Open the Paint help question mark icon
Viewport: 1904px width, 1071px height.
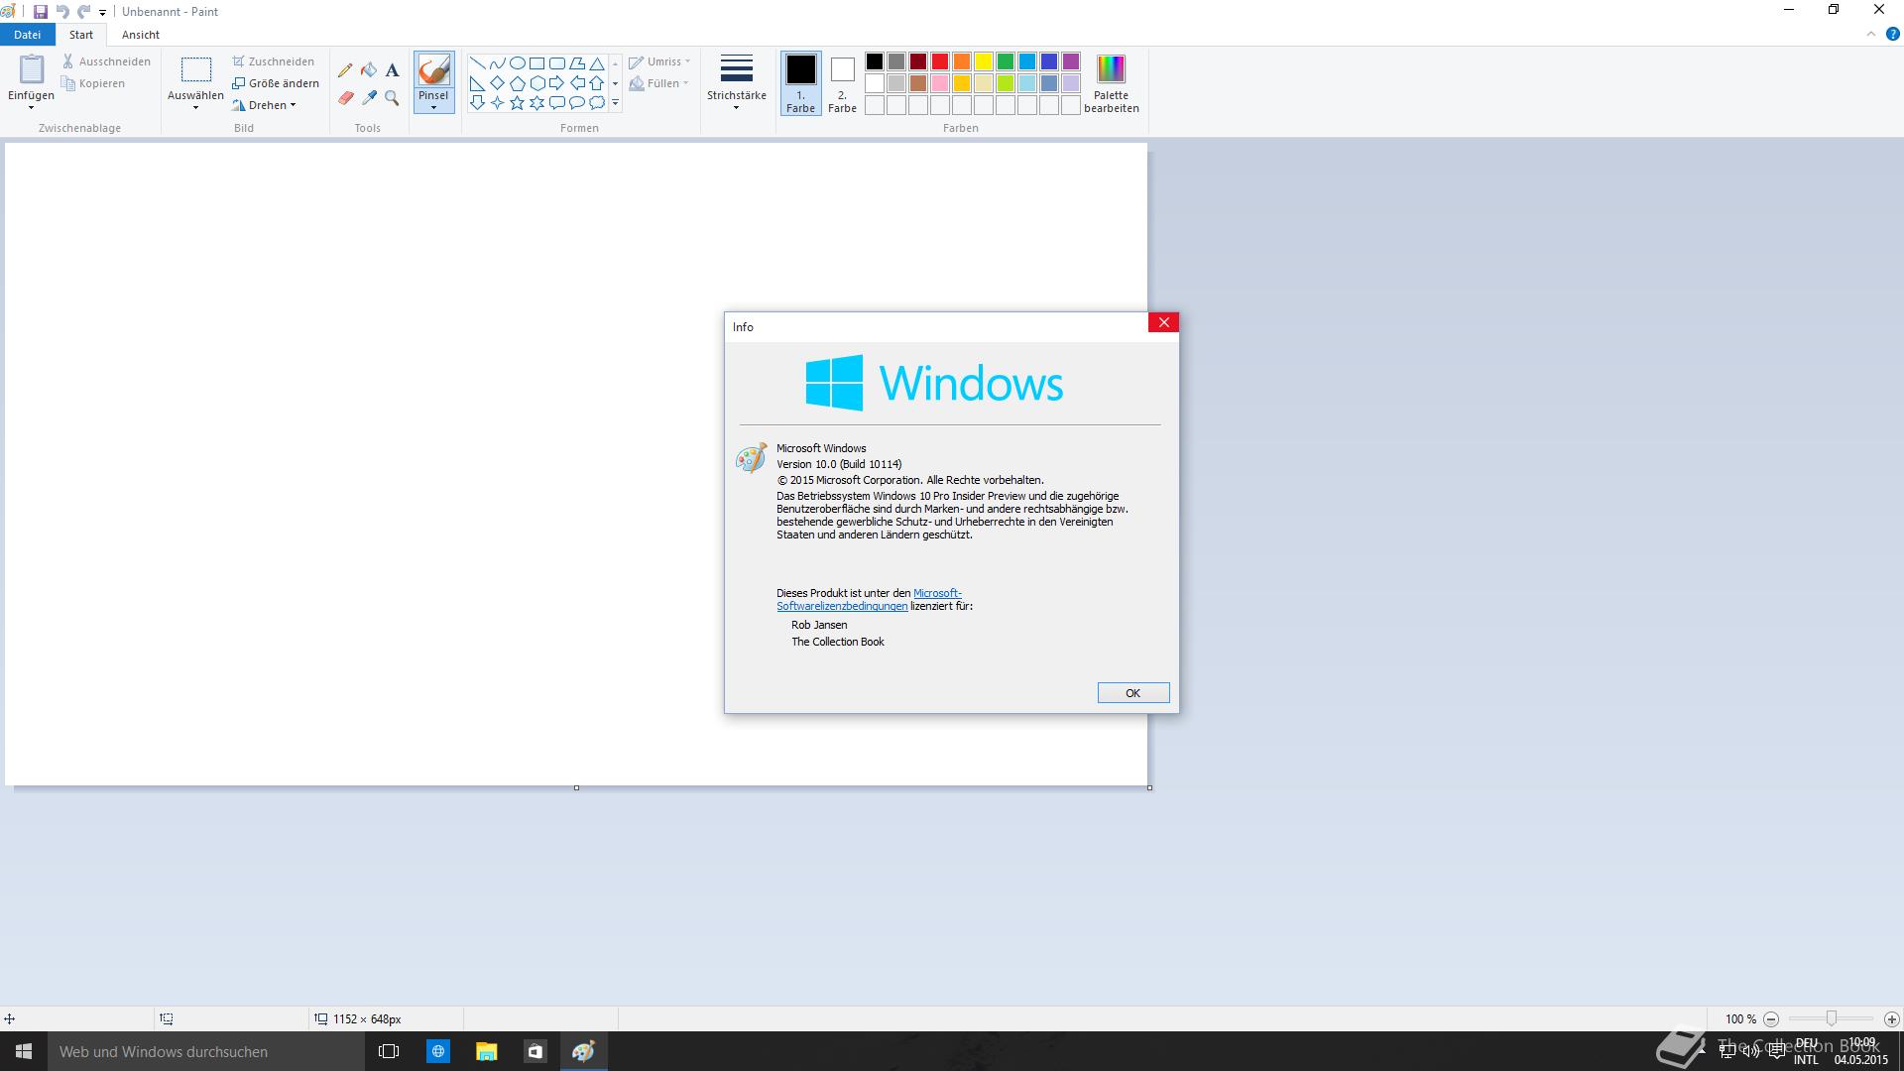coord(1892,34)
